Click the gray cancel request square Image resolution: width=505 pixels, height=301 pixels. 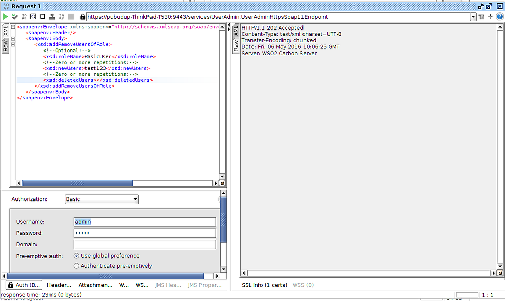click(x=71, y=17)
